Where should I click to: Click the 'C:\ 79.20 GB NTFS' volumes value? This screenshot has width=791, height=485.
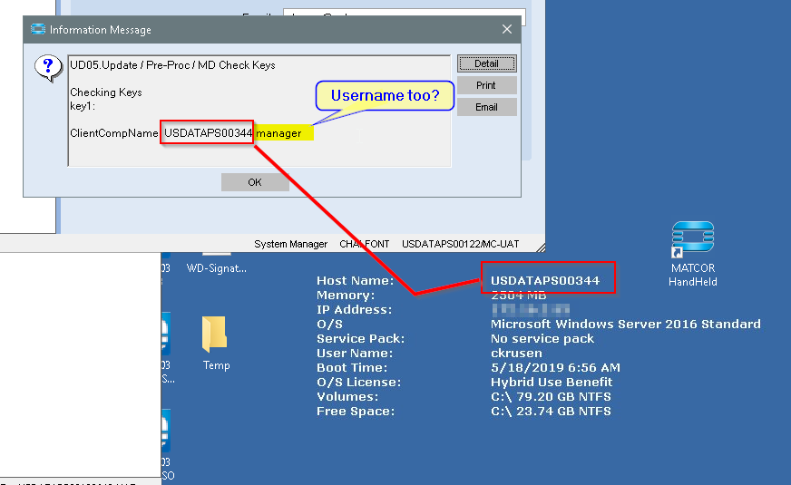[551, 397]
